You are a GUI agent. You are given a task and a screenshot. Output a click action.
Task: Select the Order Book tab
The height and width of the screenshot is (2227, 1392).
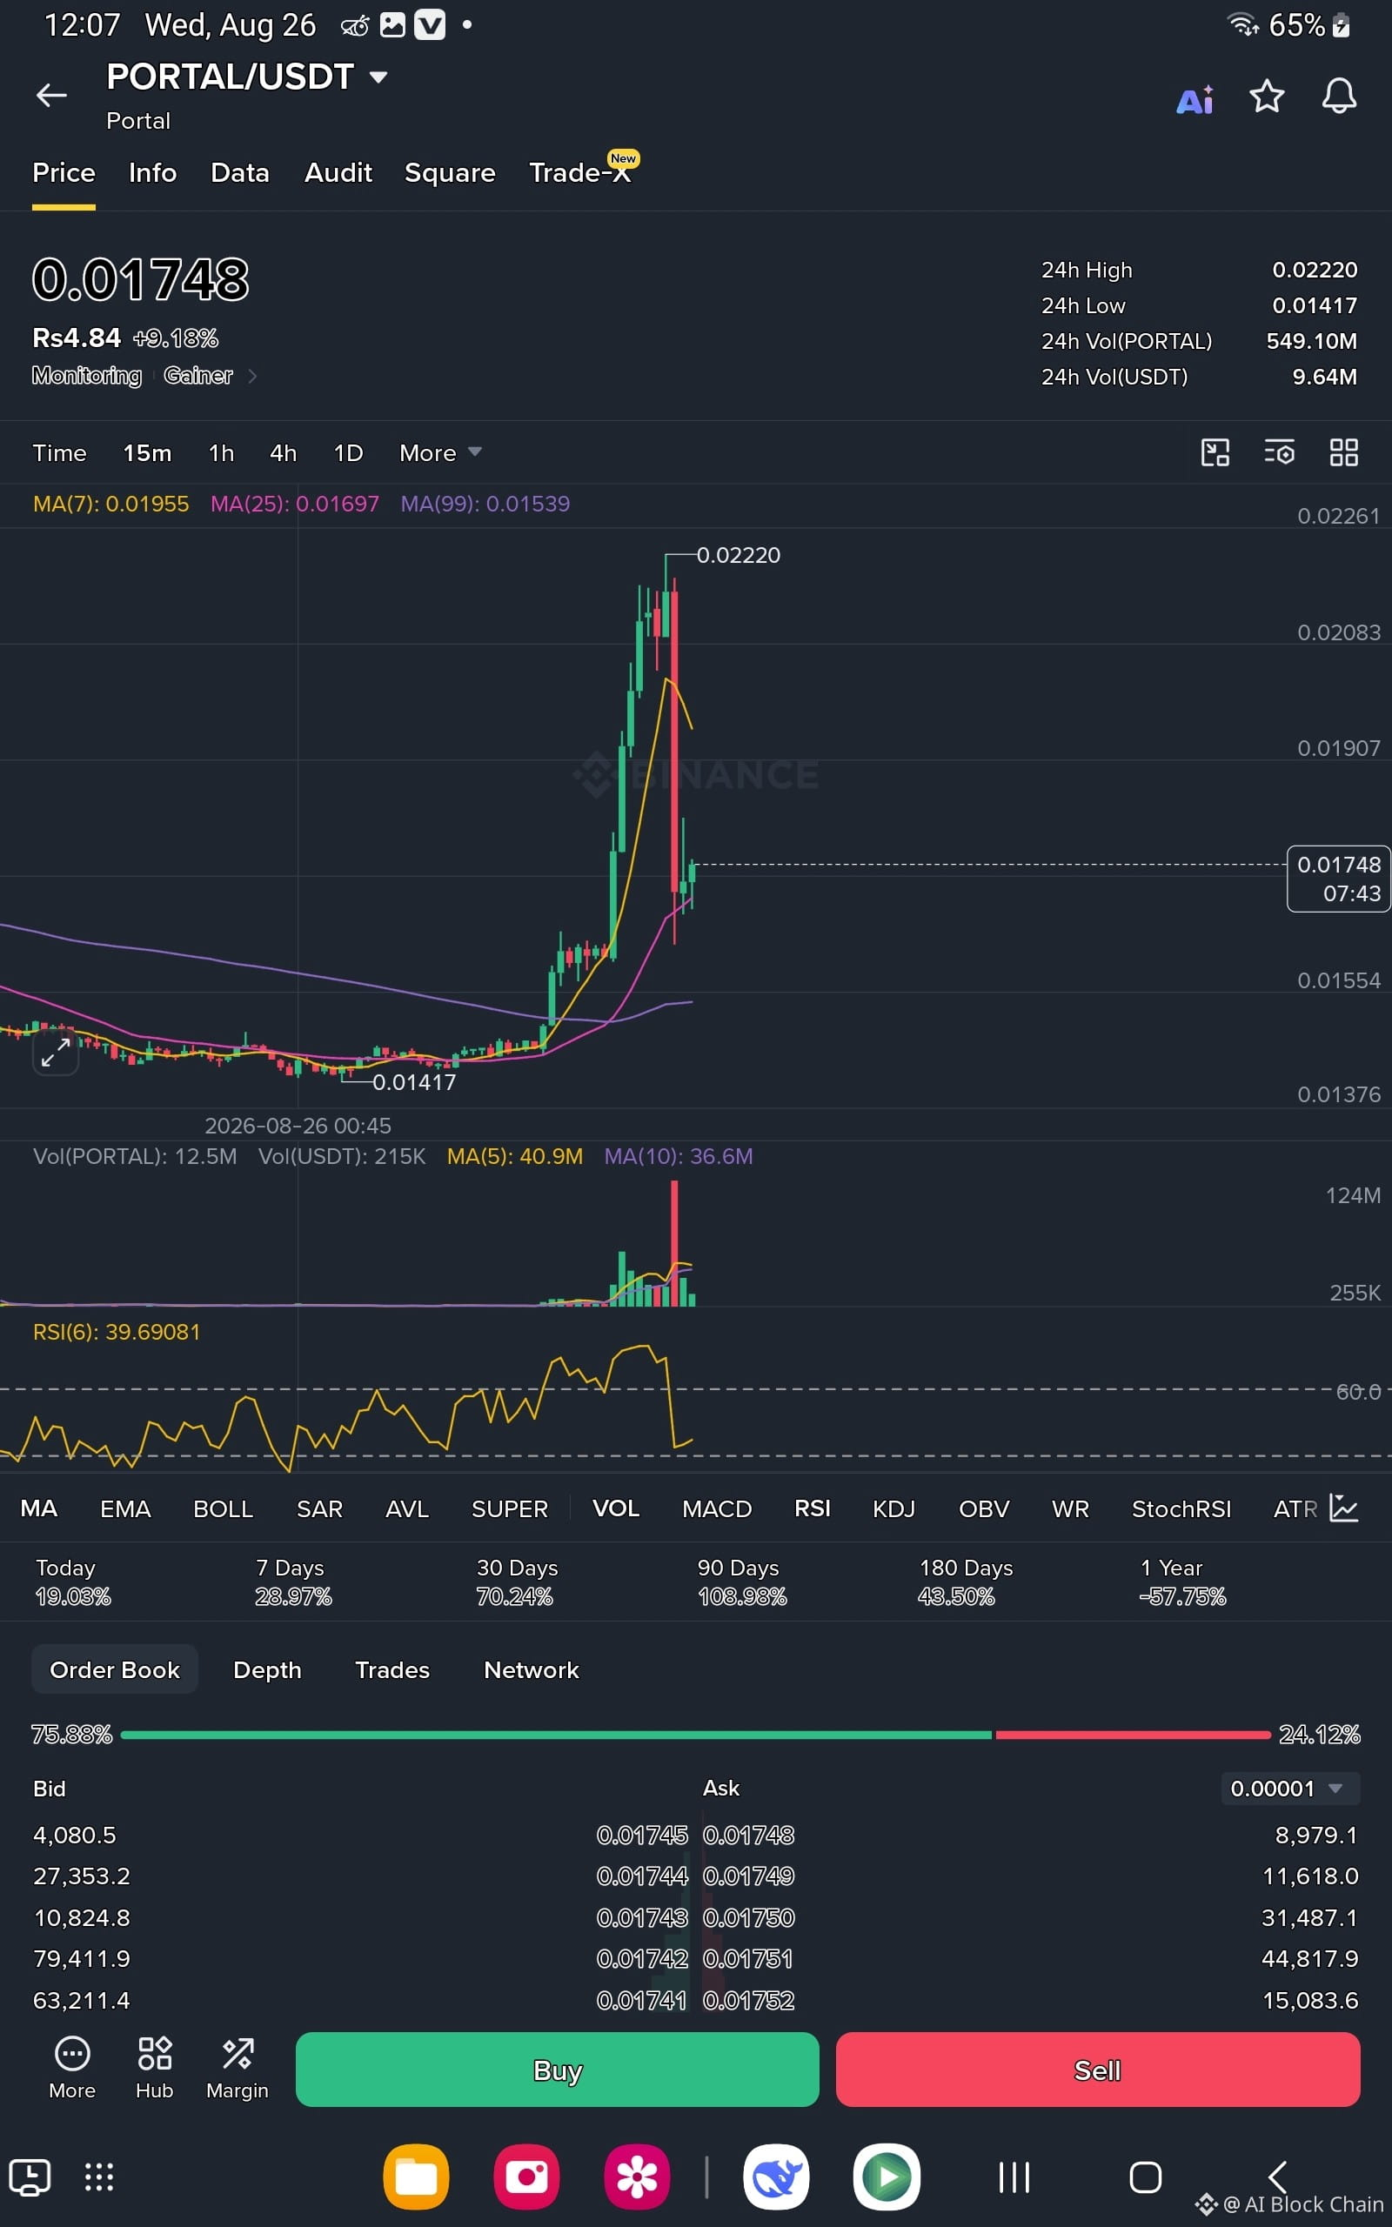coord(115,1669)
